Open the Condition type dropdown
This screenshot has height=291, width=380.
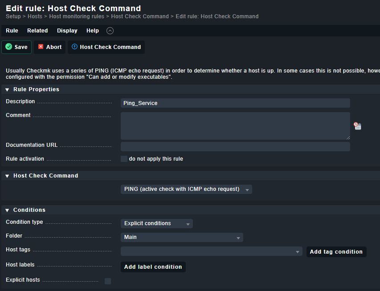point(157,223)
